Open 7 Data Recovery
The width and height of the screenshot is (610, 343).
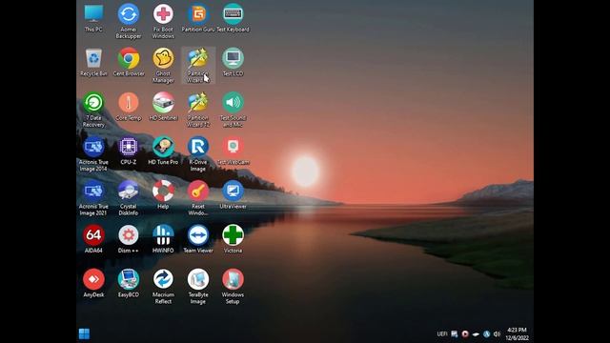pyautogui.click(x=93, y=111)
